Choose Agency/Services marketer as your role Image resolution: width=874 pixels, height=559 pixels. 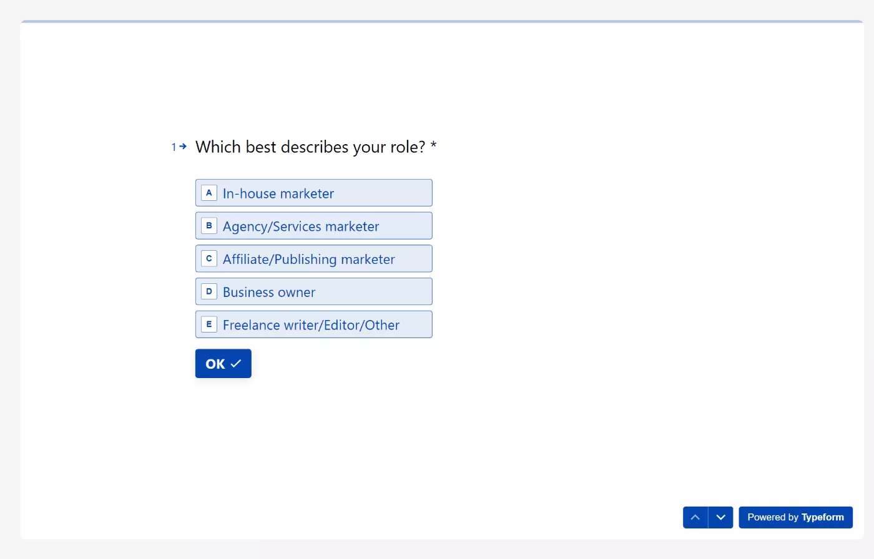[x=313, y=226]
